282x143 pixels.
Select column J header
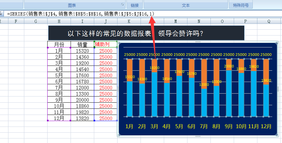click(x=106, y=21)
